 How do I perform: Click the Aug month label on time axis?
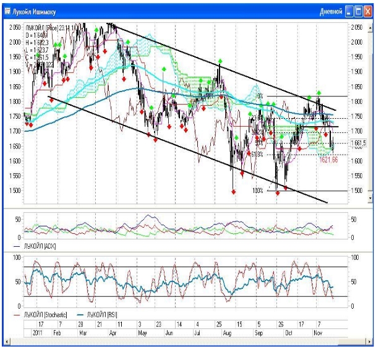tap(227, 333)
